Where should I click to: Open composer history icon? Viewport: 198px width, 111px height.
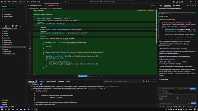click(x=190, y=6)
